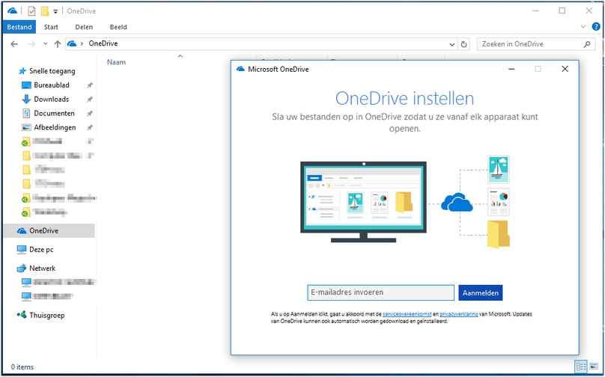
Task: Go up one folder level arrow
Action: (58, 44)
